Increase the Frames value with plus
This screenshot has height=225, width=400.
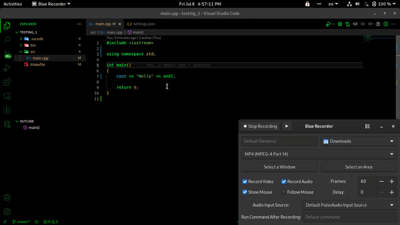[x=392, y=181]
